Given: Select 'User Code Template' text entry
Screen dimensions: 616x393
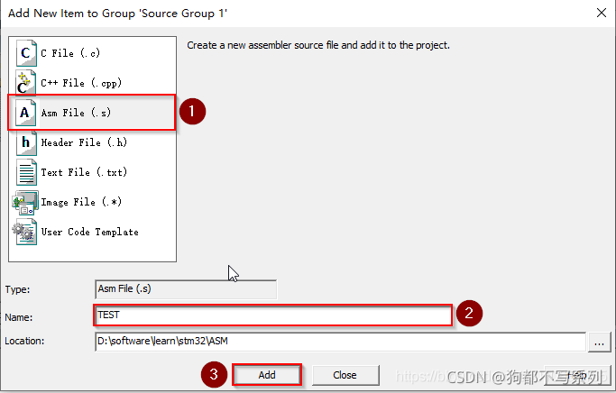Looking at the screenshot, I should click(89, 232).
